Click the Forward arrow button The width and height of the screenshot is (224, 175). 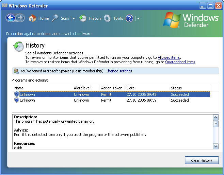click(x=20, y=18)
